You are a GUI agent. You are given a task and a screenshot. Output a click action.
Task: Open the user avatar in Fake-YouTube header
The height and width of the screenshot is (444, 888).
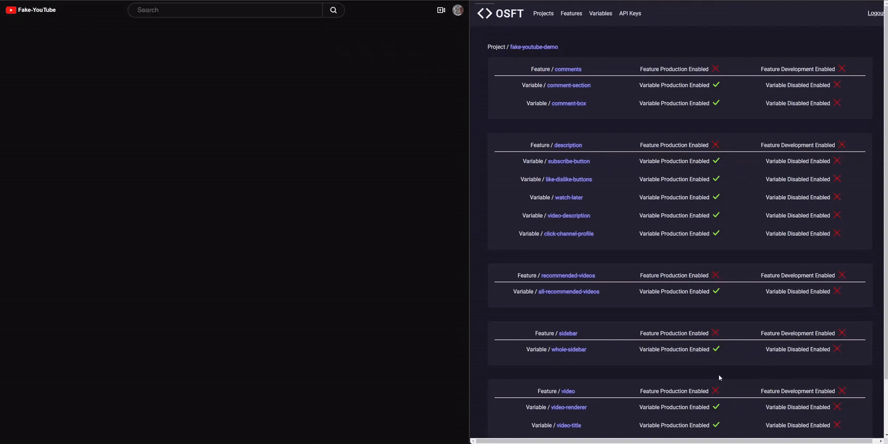point(458,10)
